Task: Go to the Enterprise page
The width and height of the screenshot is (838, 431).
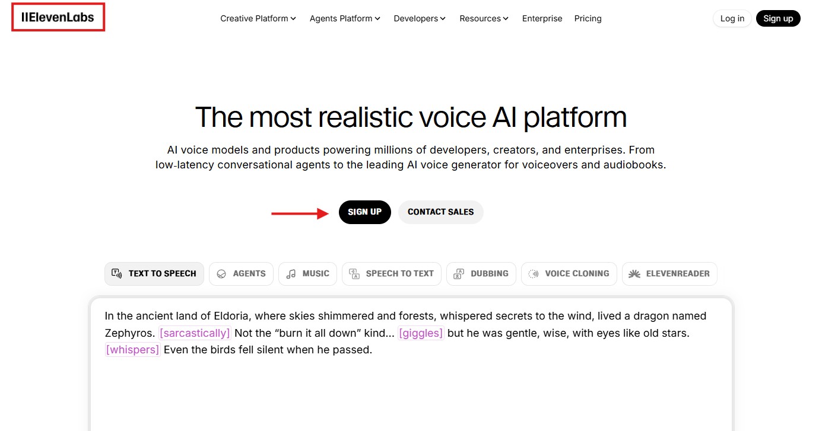Action: pyautogui.click(x=542, y=18)
